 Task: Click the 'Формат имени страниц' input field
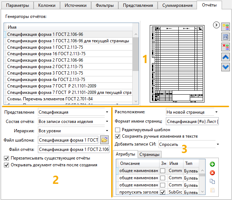(192, 121)
